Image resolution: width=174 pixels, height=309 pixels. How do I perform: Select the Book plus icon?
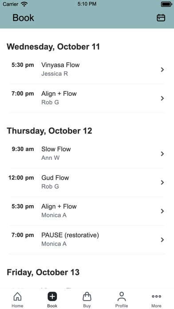pyautogui.click(x=52, y=297)
